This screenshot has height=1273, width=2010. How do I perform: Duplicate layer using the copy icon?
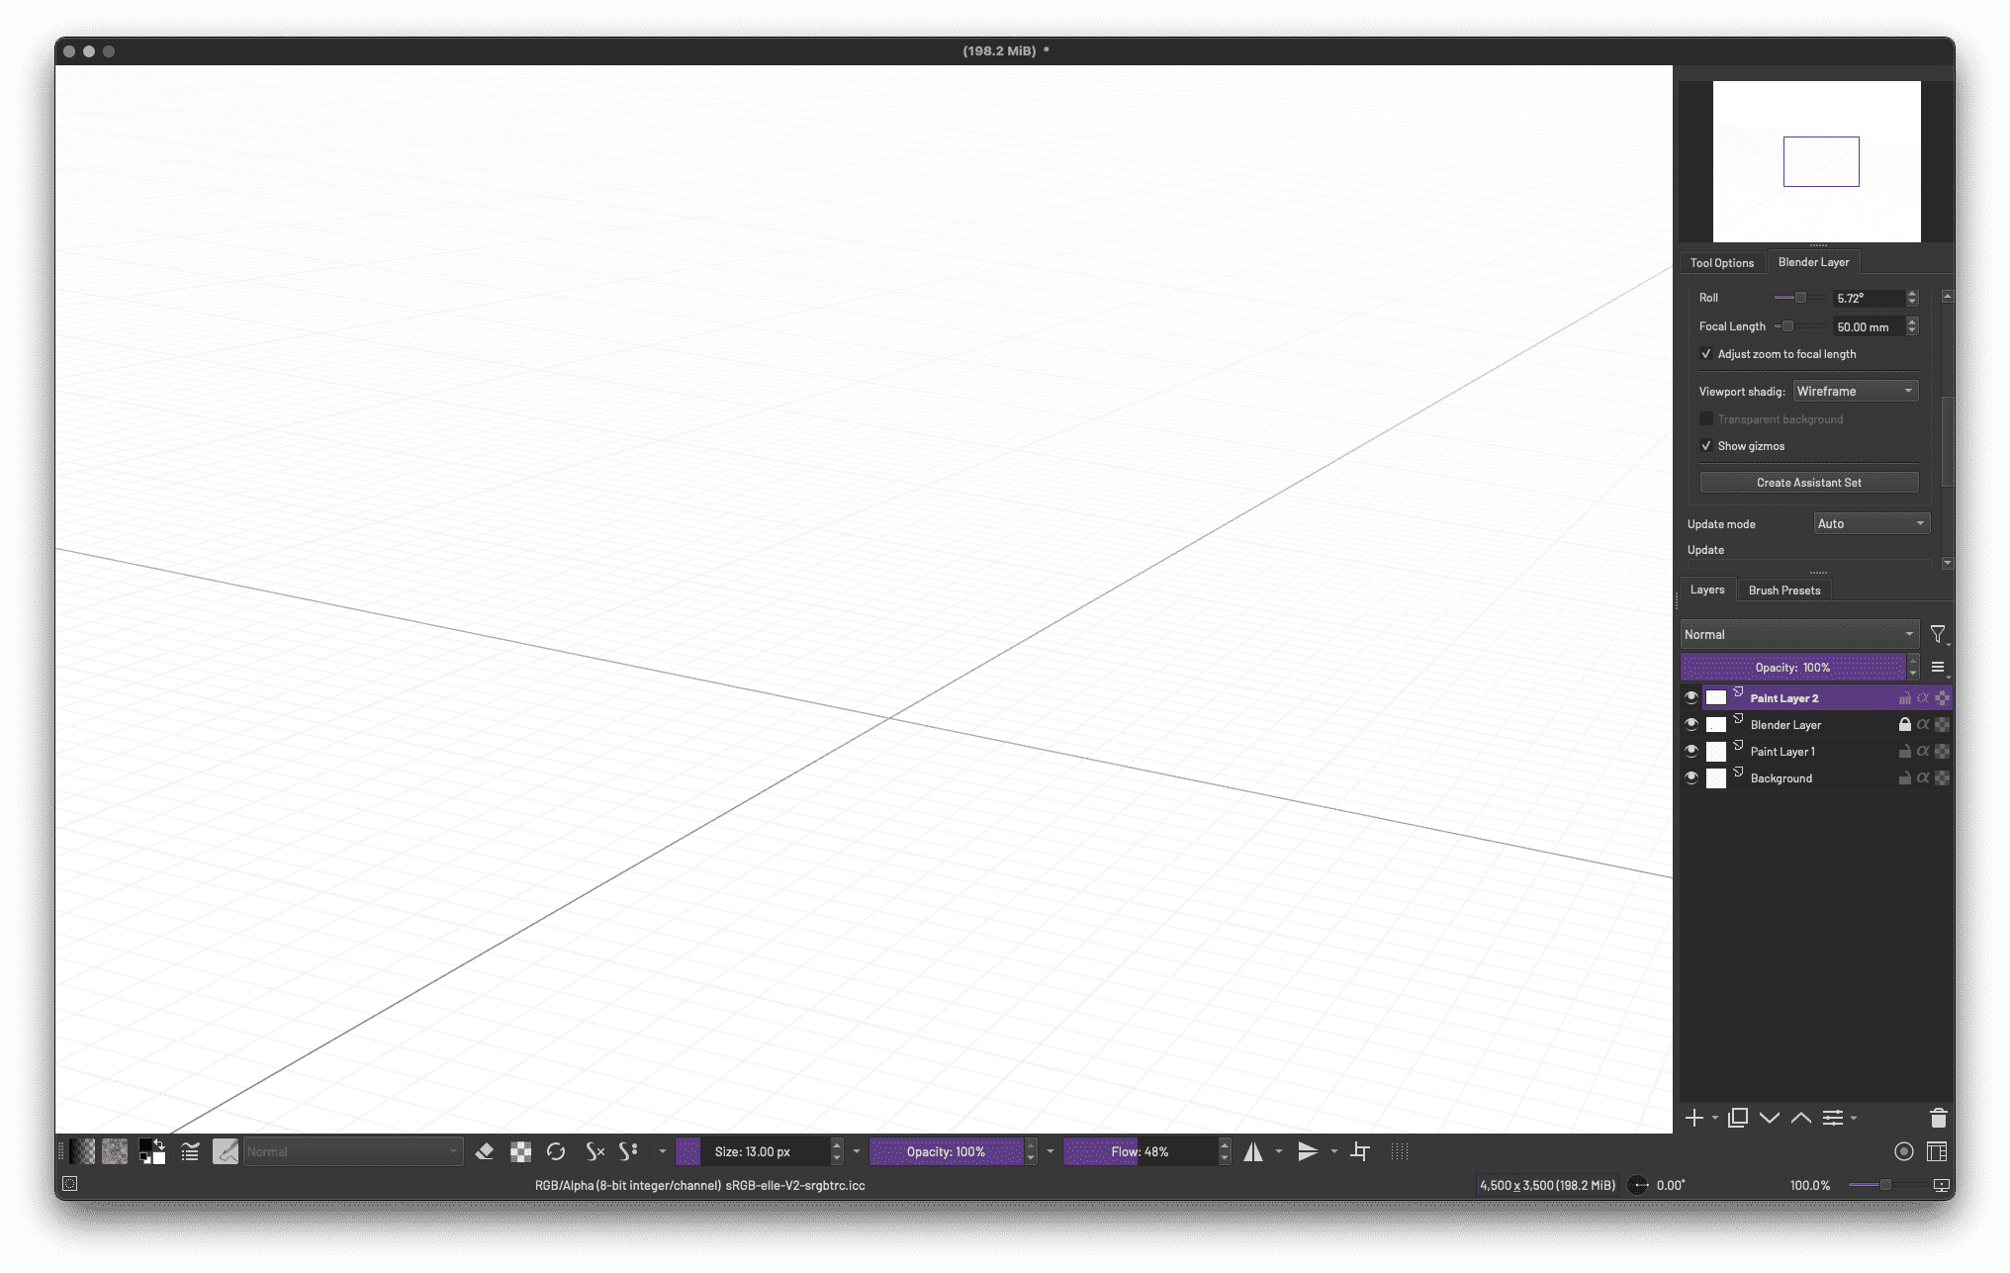(1737, 1118)
